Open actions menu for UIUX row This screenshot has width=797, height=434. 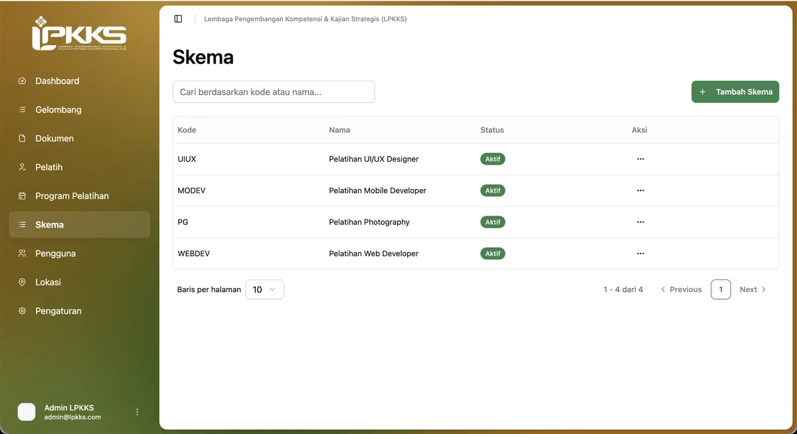640,159
